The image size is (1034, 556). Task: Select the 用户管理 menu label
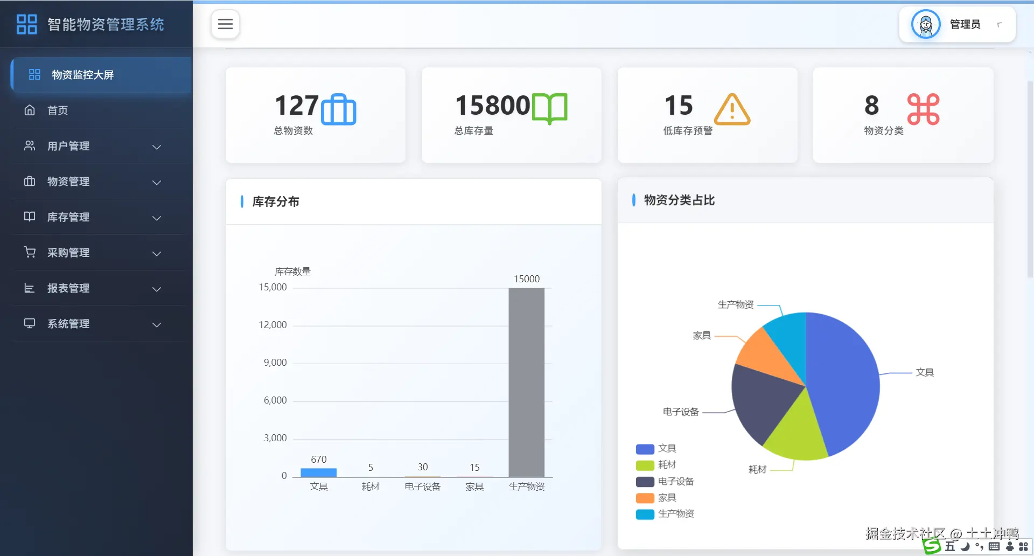coord(68,146)
